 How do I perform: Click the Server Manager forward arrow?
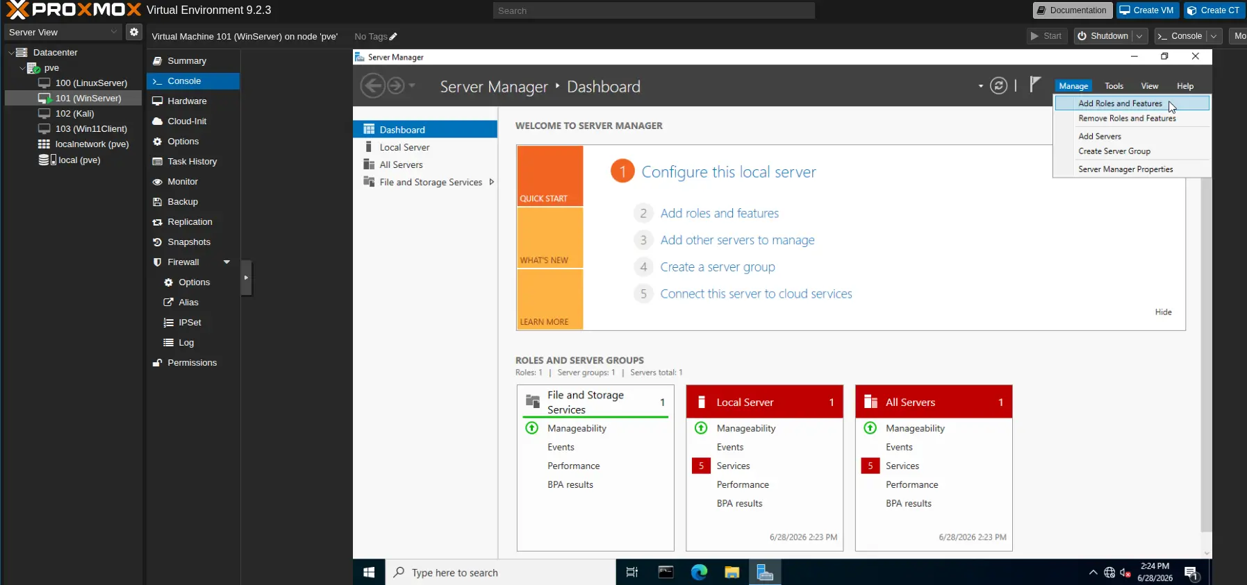(395, 86)
